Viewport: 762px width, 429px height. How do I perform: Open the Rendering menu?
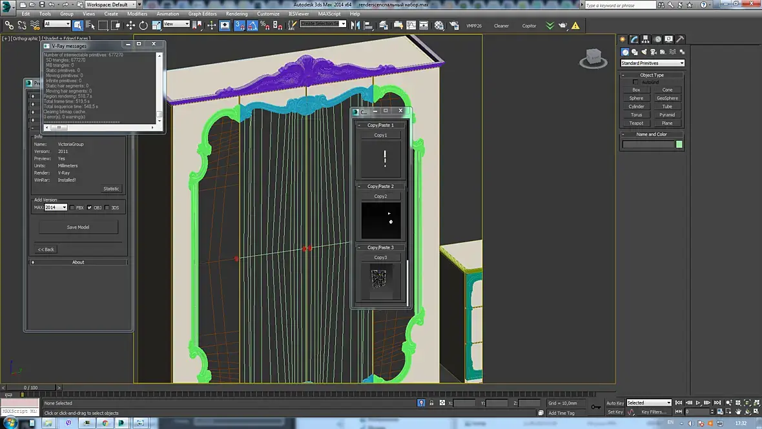(x=236, y=14)
